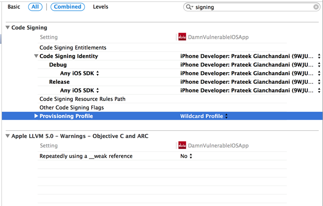This screenshot has height=206, width=323.
Task: Click the DamnVulnerableIOSApp icon in Apple LLVM section
Action: (183, 145)
